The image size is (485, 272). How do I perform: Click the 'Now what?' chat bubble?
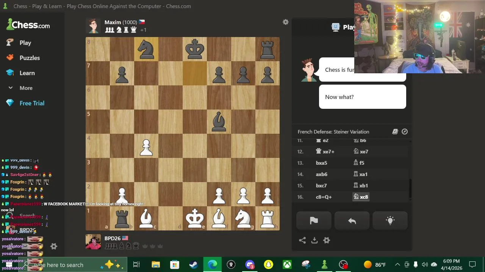362,97
